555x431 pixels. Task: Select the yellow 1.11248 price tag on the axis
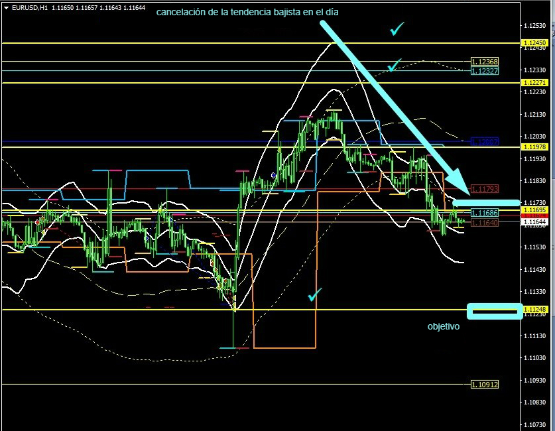coord(534,310)
